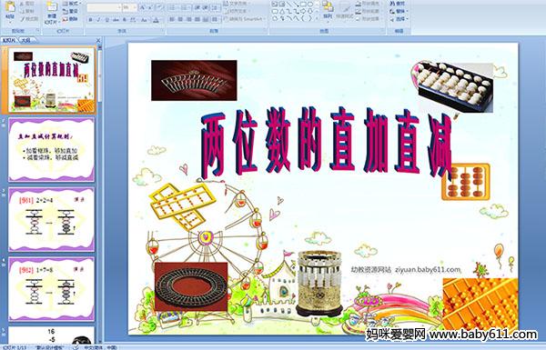Toggle underline formatting
The height and width of the screenshot is (350, 546).
106,20
